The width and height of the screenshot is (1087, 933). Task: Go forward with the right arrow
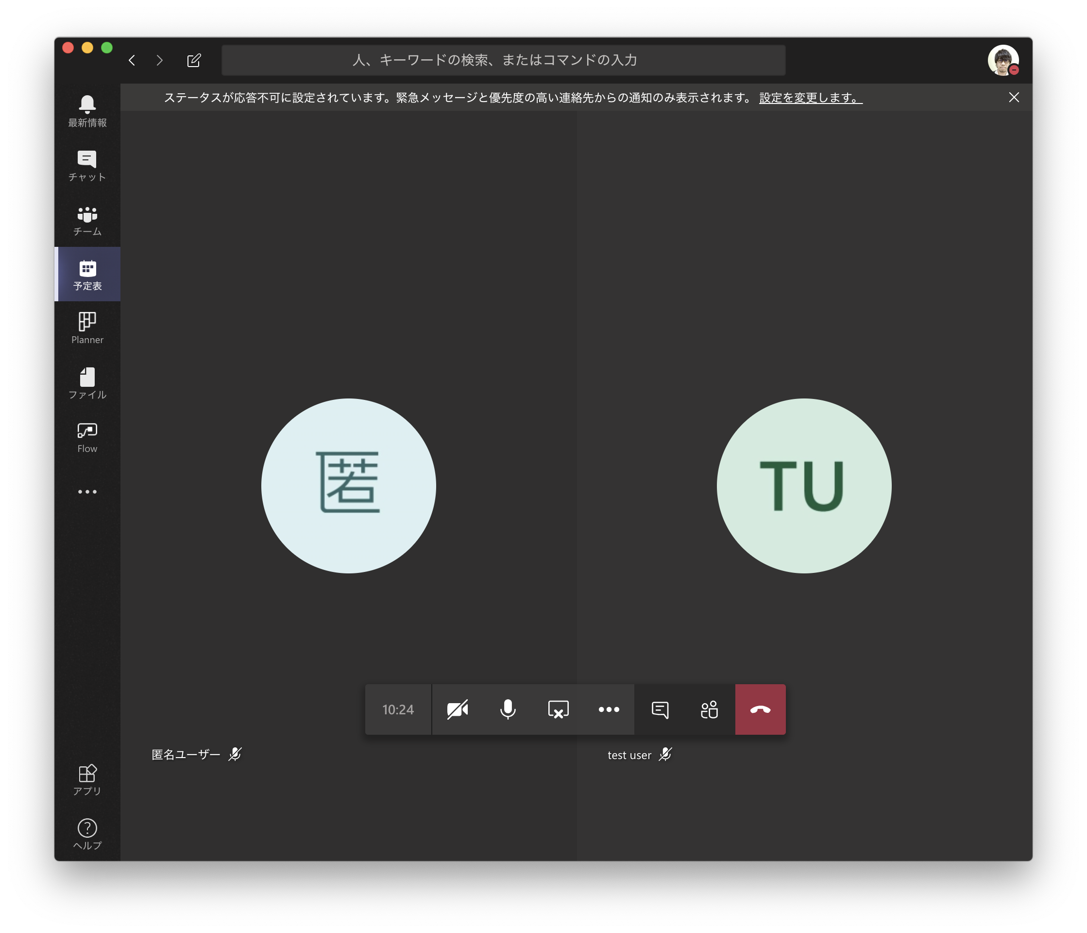(x=159, y=60)
